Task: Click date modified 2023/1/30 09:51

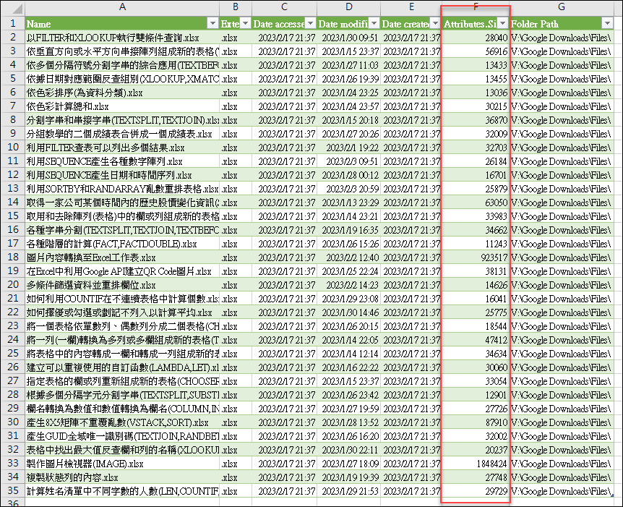Action: [x=350, y=38]
